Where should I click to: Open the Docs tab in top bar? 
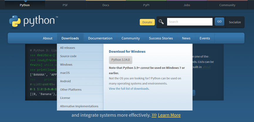click(106, 5)
